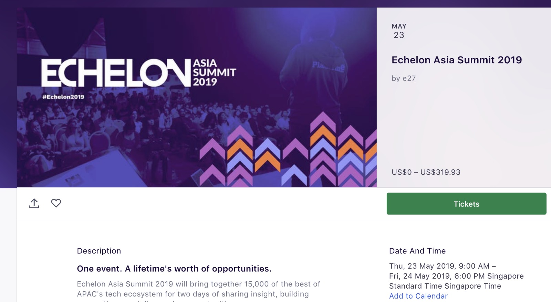Click the organizer name "by e27"

tap(403, 79)
